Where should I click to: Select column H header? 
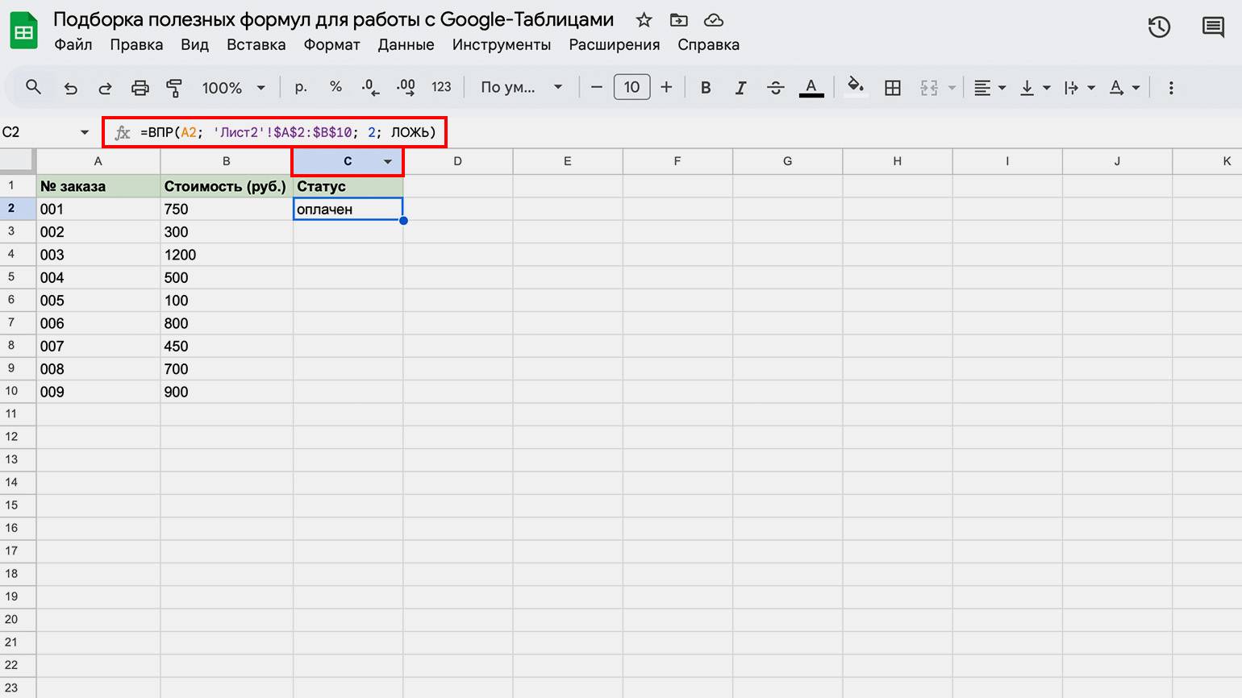click(897, 161)
